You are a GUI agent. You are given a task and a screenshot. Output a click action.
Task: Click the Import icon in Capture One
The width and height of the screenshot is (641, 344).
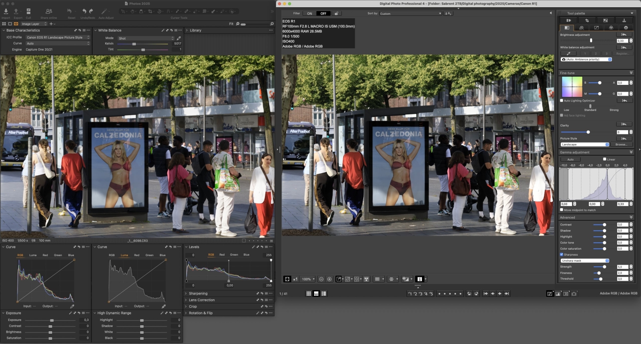tap(6, 12)
